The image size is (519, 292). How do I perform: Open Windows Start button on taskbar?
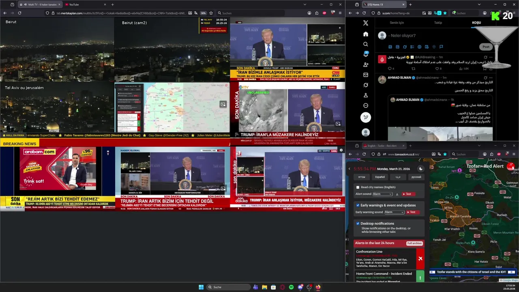click(201, 287)
